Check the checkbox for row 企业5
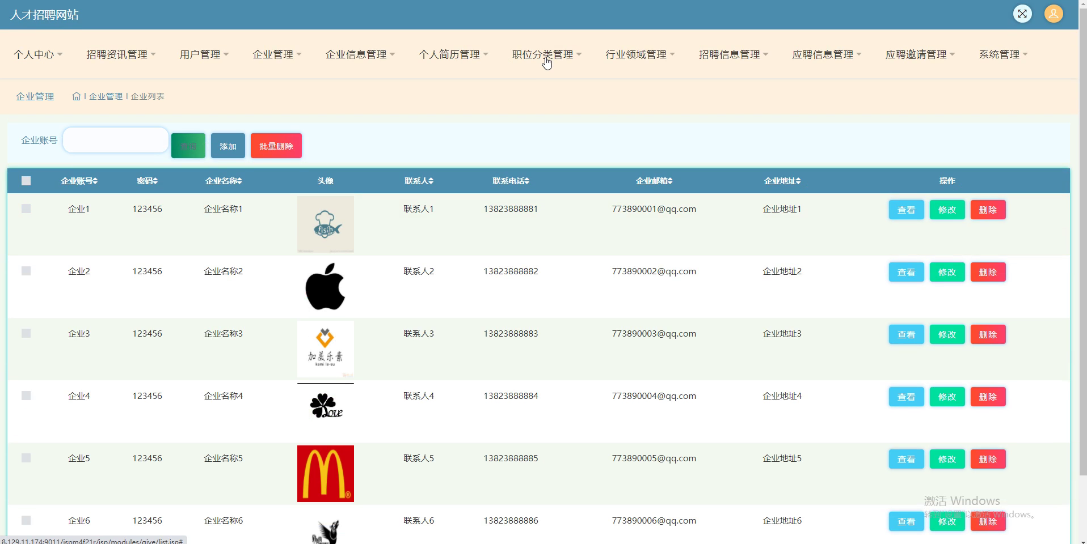This screenshot has height=544, width=1087. (26, 458)
